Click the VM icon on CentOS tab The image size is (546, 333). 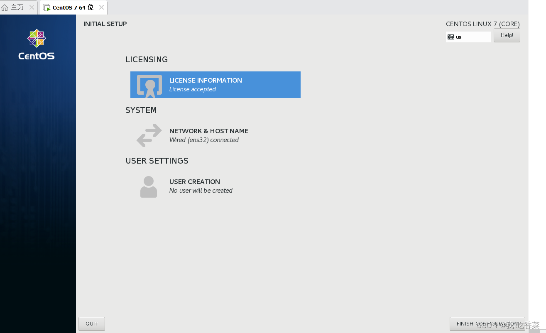pos(47,7)
